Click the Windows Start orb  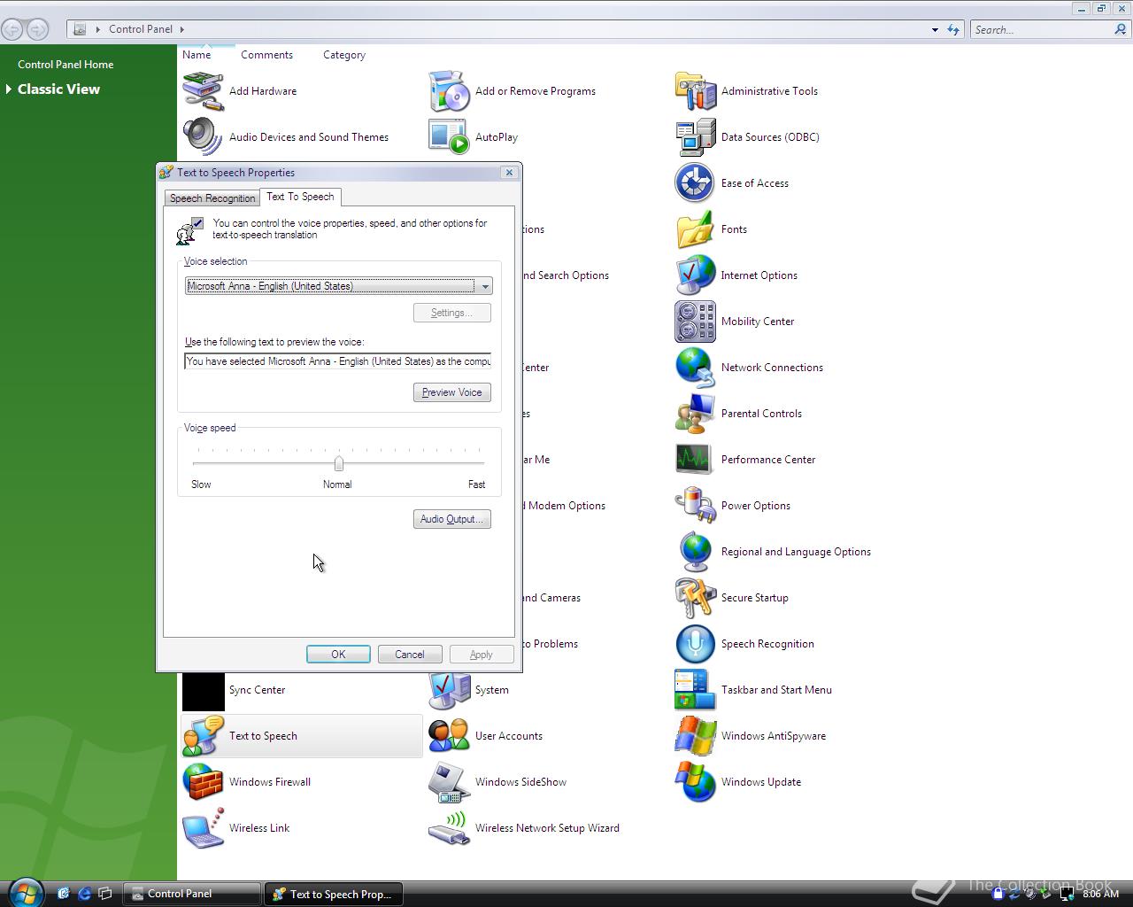(25, 892)
